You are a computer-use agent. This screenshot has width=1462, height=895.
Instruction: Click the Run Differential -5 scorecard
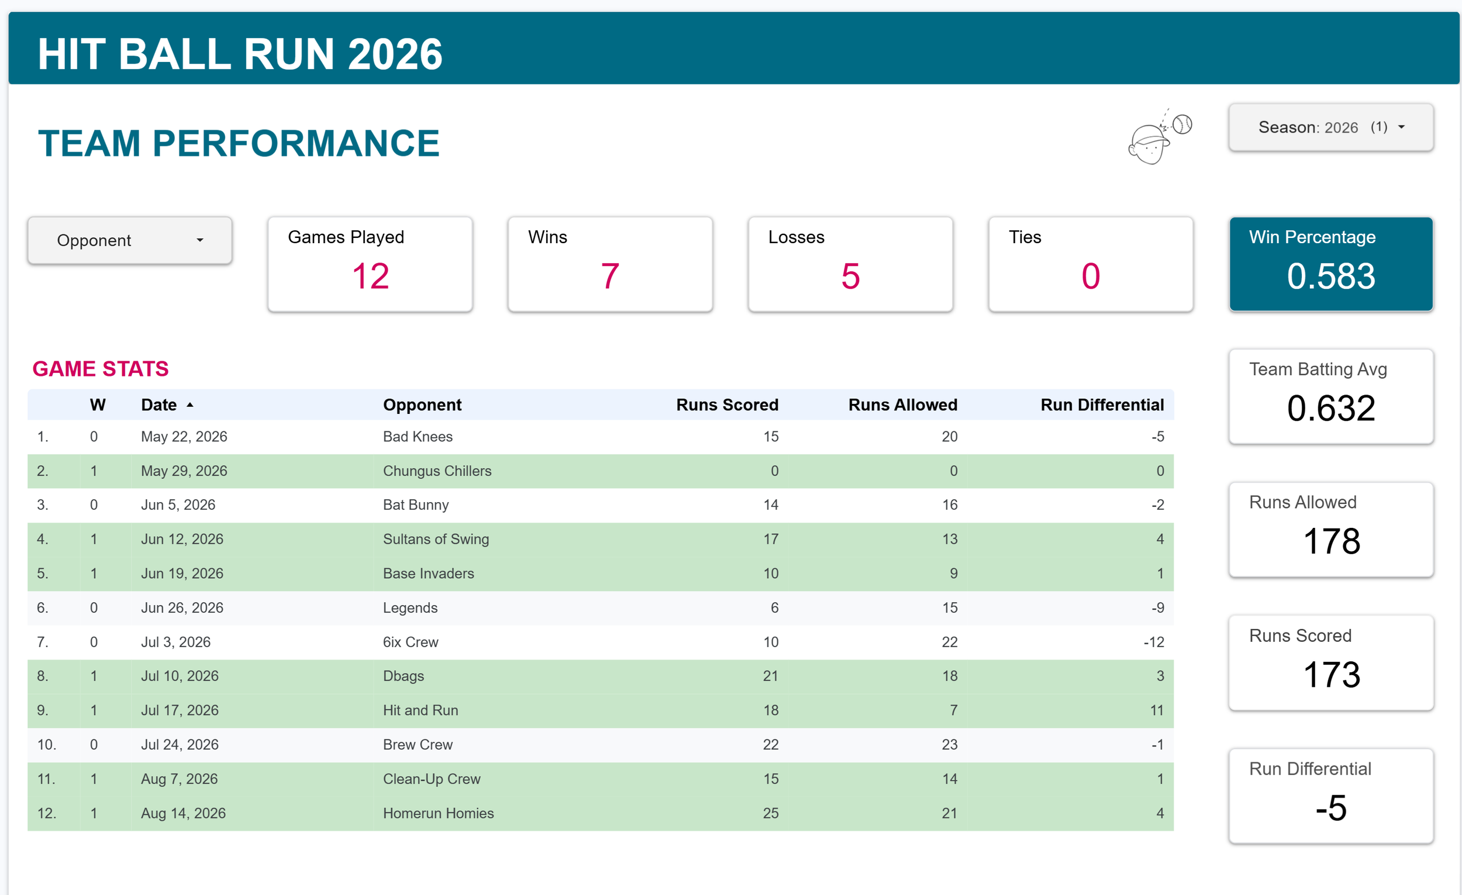[x=1331, y=796]
